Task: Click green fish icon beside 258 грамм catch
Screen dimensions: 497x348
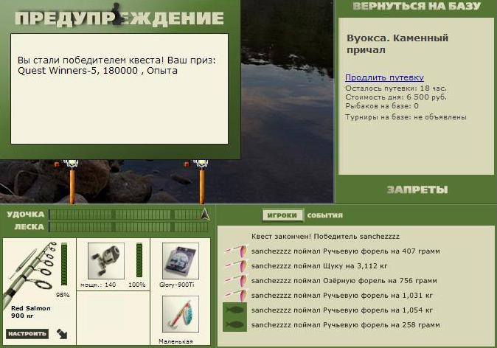Action: point(235,324)
